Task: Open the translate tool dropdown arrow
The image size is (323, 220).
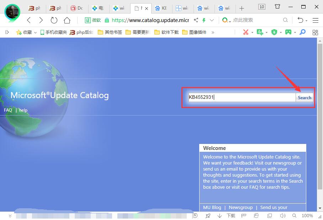Action: [266, 32]
